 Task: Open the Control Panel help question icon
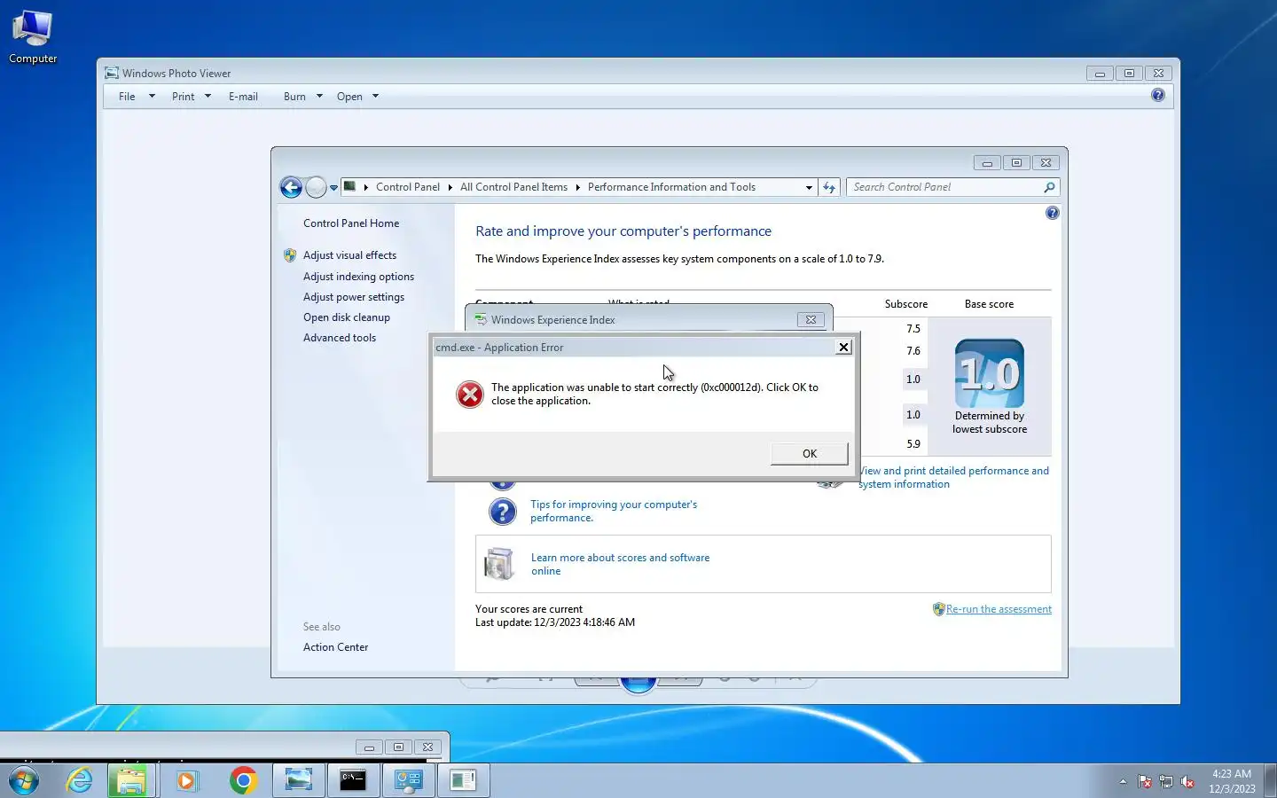pos(1052,213)
